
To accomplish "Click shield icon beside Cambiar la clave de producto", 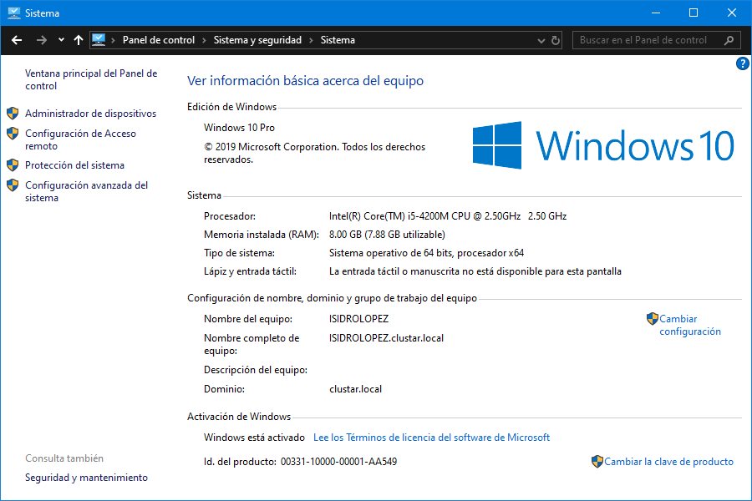I will point(597,461).
